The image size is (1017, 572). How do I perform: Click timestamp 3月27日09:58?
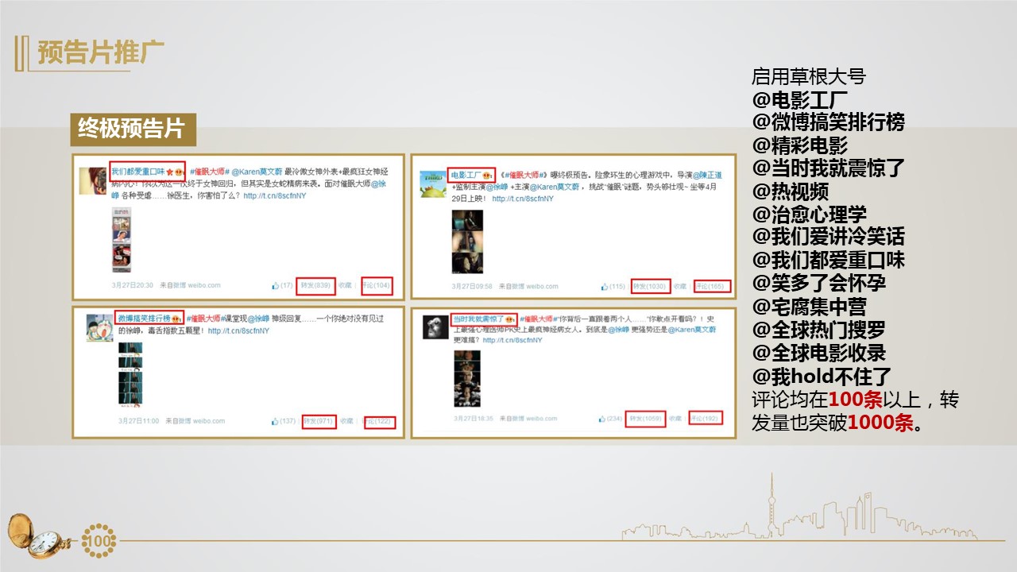pos(473,286)
